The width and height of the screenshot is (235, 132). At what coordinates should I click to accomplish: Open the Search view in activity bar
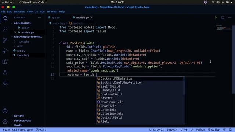pyautogui.click(x=5, y=29)
